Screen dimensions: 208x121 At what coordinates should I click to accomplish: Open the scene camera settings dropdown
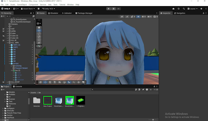coord(149,17)
